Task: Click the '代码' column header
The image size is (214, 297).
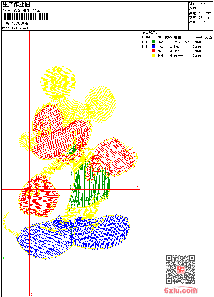Action: [168, 37]
